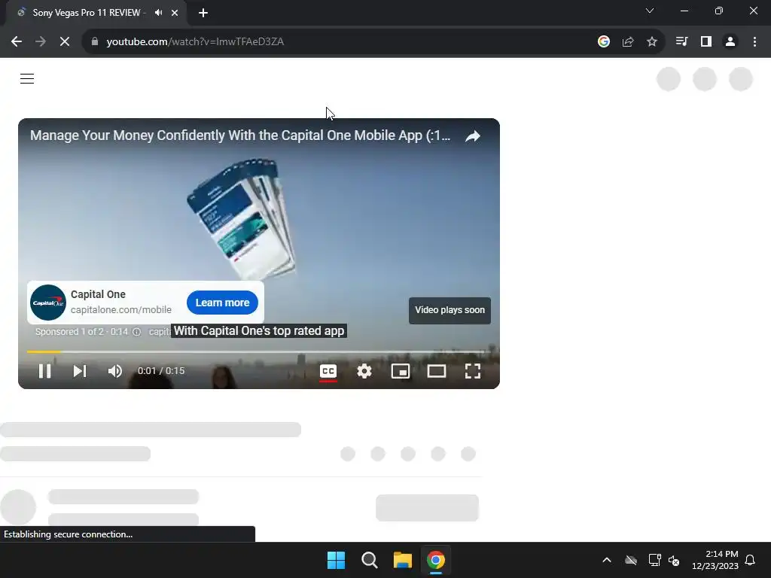771x578 pixels.
Task: Click Learn more button on ad
Action: click(x=222, y=303)
